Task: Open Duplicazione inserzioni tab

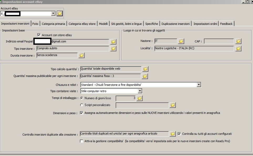Action: 175,24
